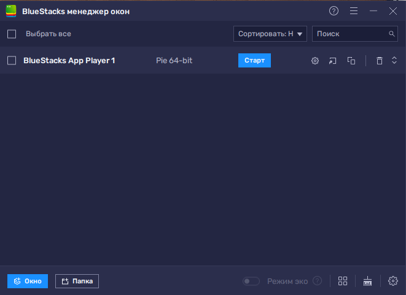Viewport: 406px width, 295px height.
Task: Open the hamburger menu in title bar
Action: 354,11
